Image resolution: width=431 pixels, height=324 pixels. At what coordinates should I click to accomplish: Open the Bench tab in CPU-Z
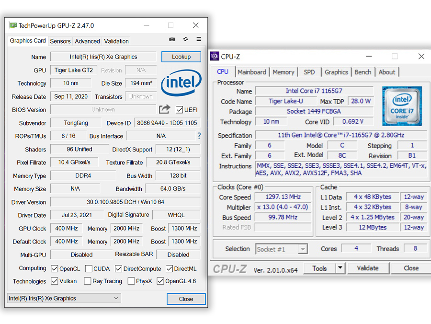(x=363, y=72)
